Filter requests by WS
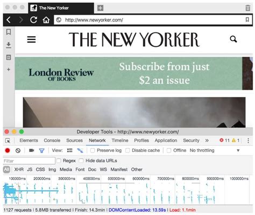Viewport: 255px width, 215px height. click(103, 169)
